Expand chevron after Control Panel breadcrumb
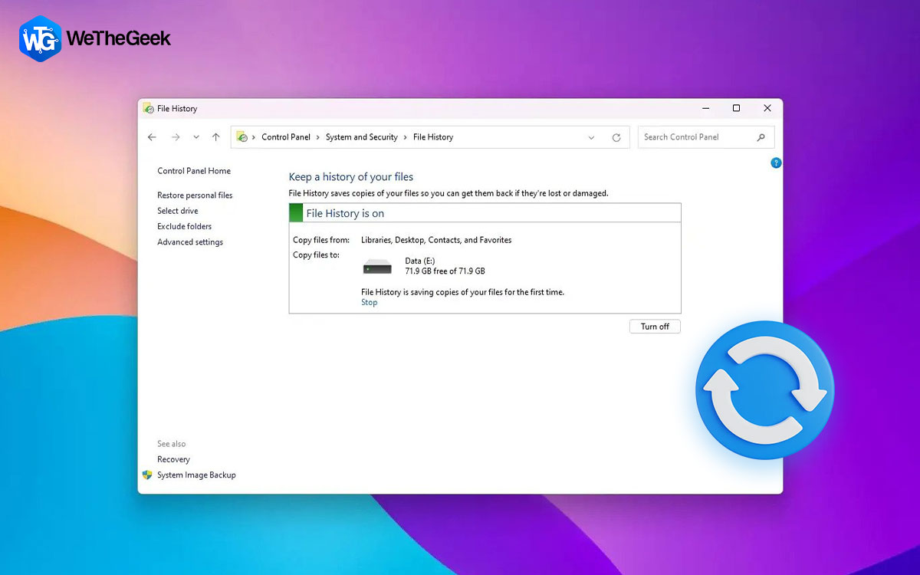Image resolution: width=920 pixels, height=575 pixels. [318, 137]
